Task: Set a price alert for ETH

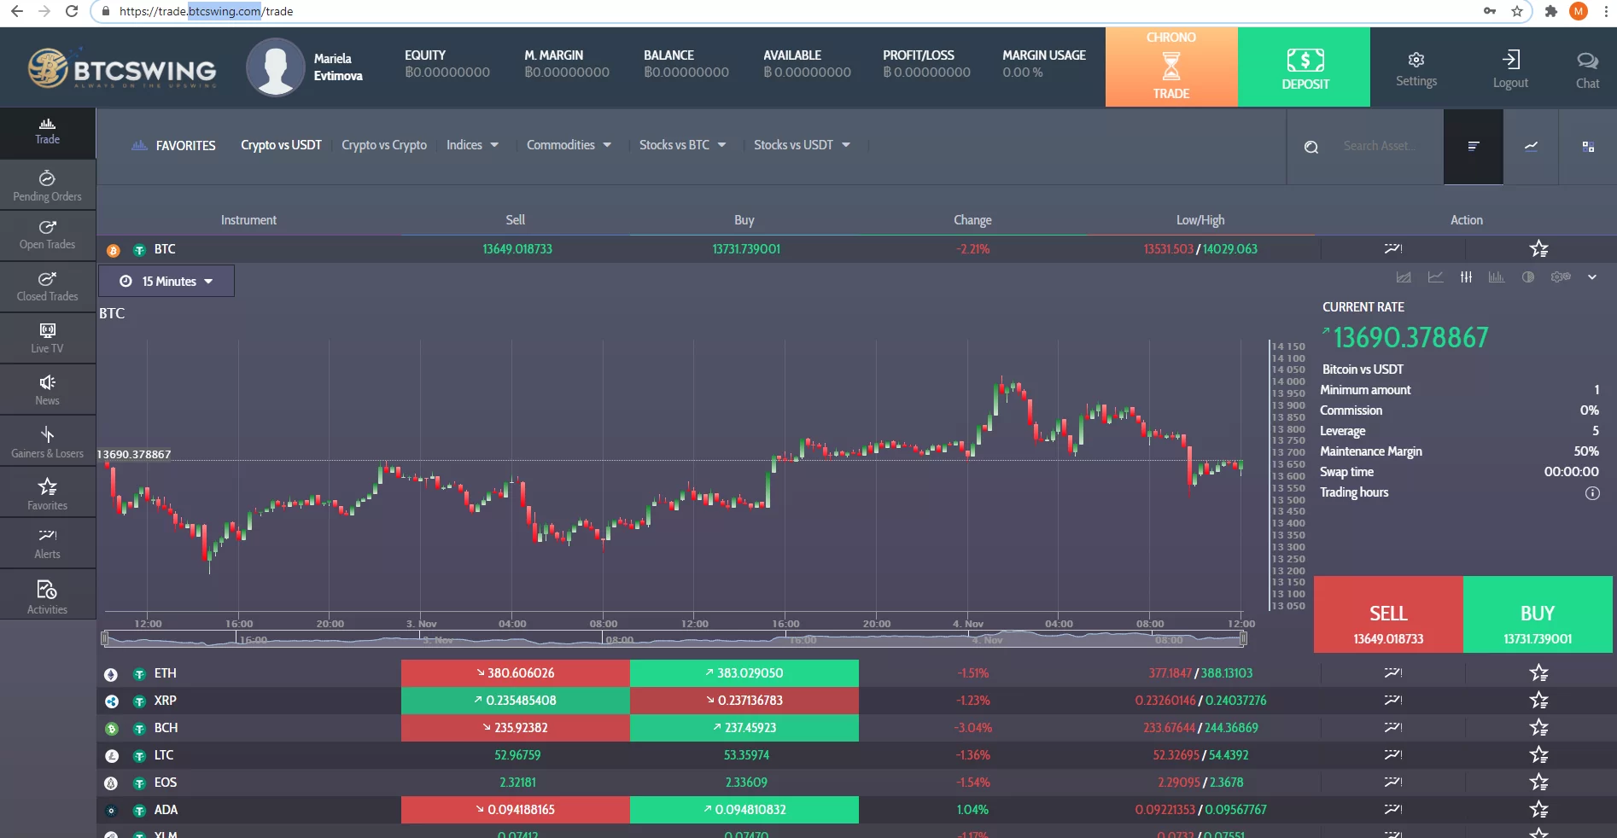Action: [1392, 673]
